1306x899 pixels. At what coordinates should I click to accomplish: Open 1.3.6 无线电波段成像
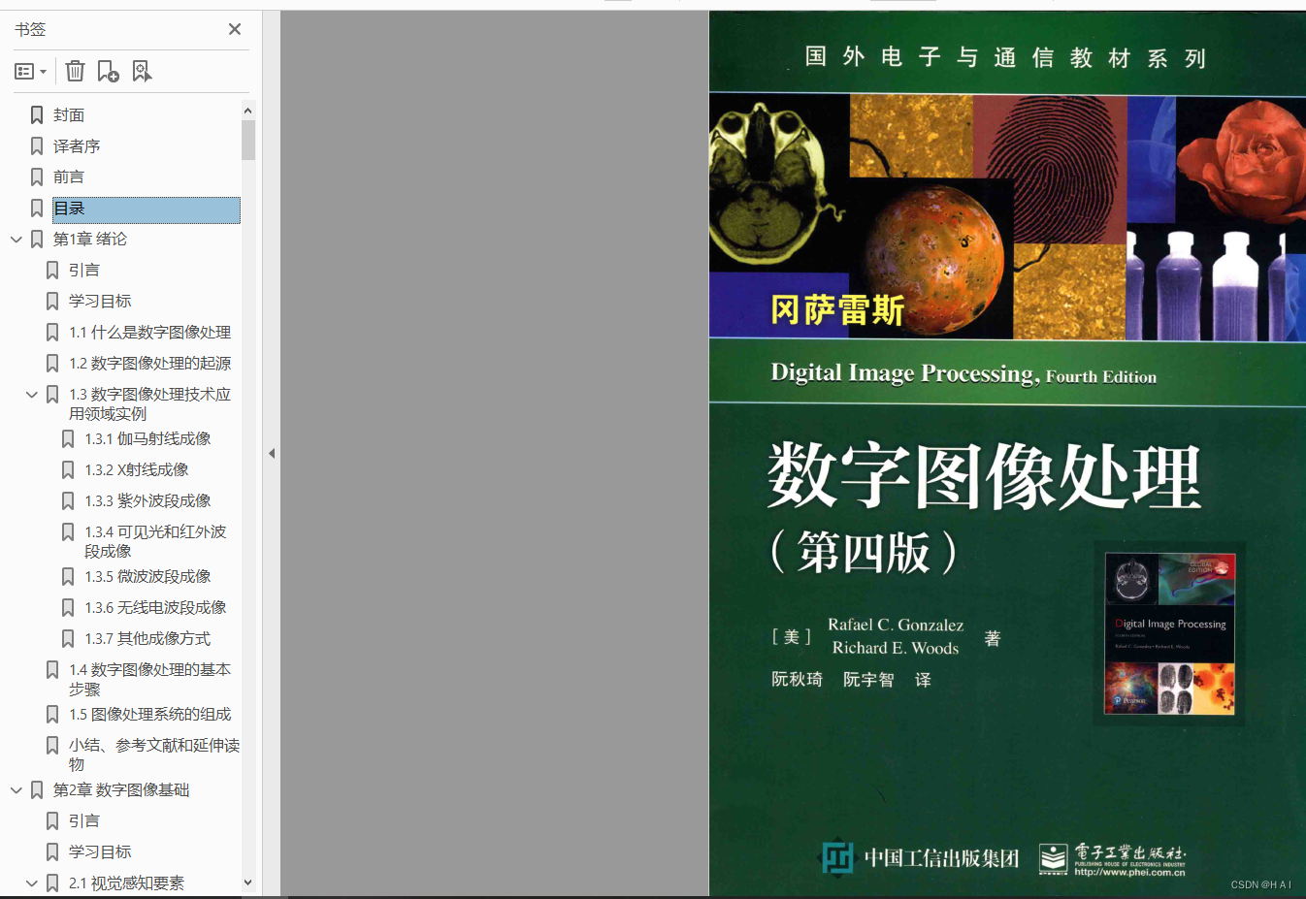click(155, 608)
